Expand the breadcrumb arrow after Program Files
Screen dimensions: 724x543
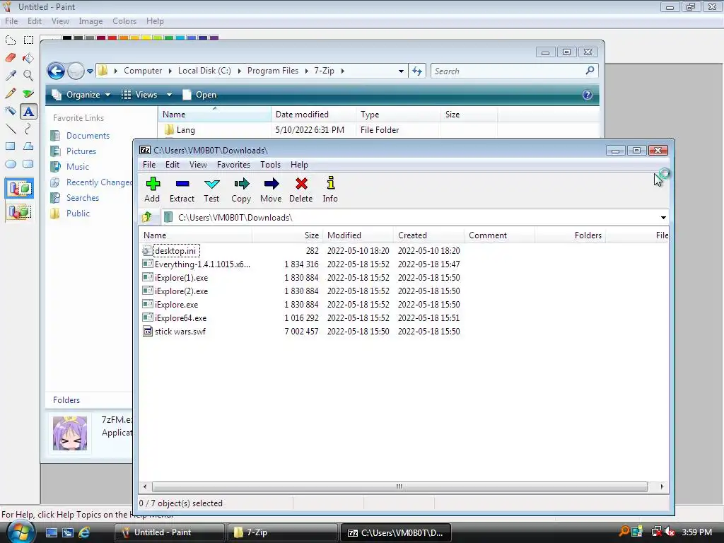pos(306,71)
